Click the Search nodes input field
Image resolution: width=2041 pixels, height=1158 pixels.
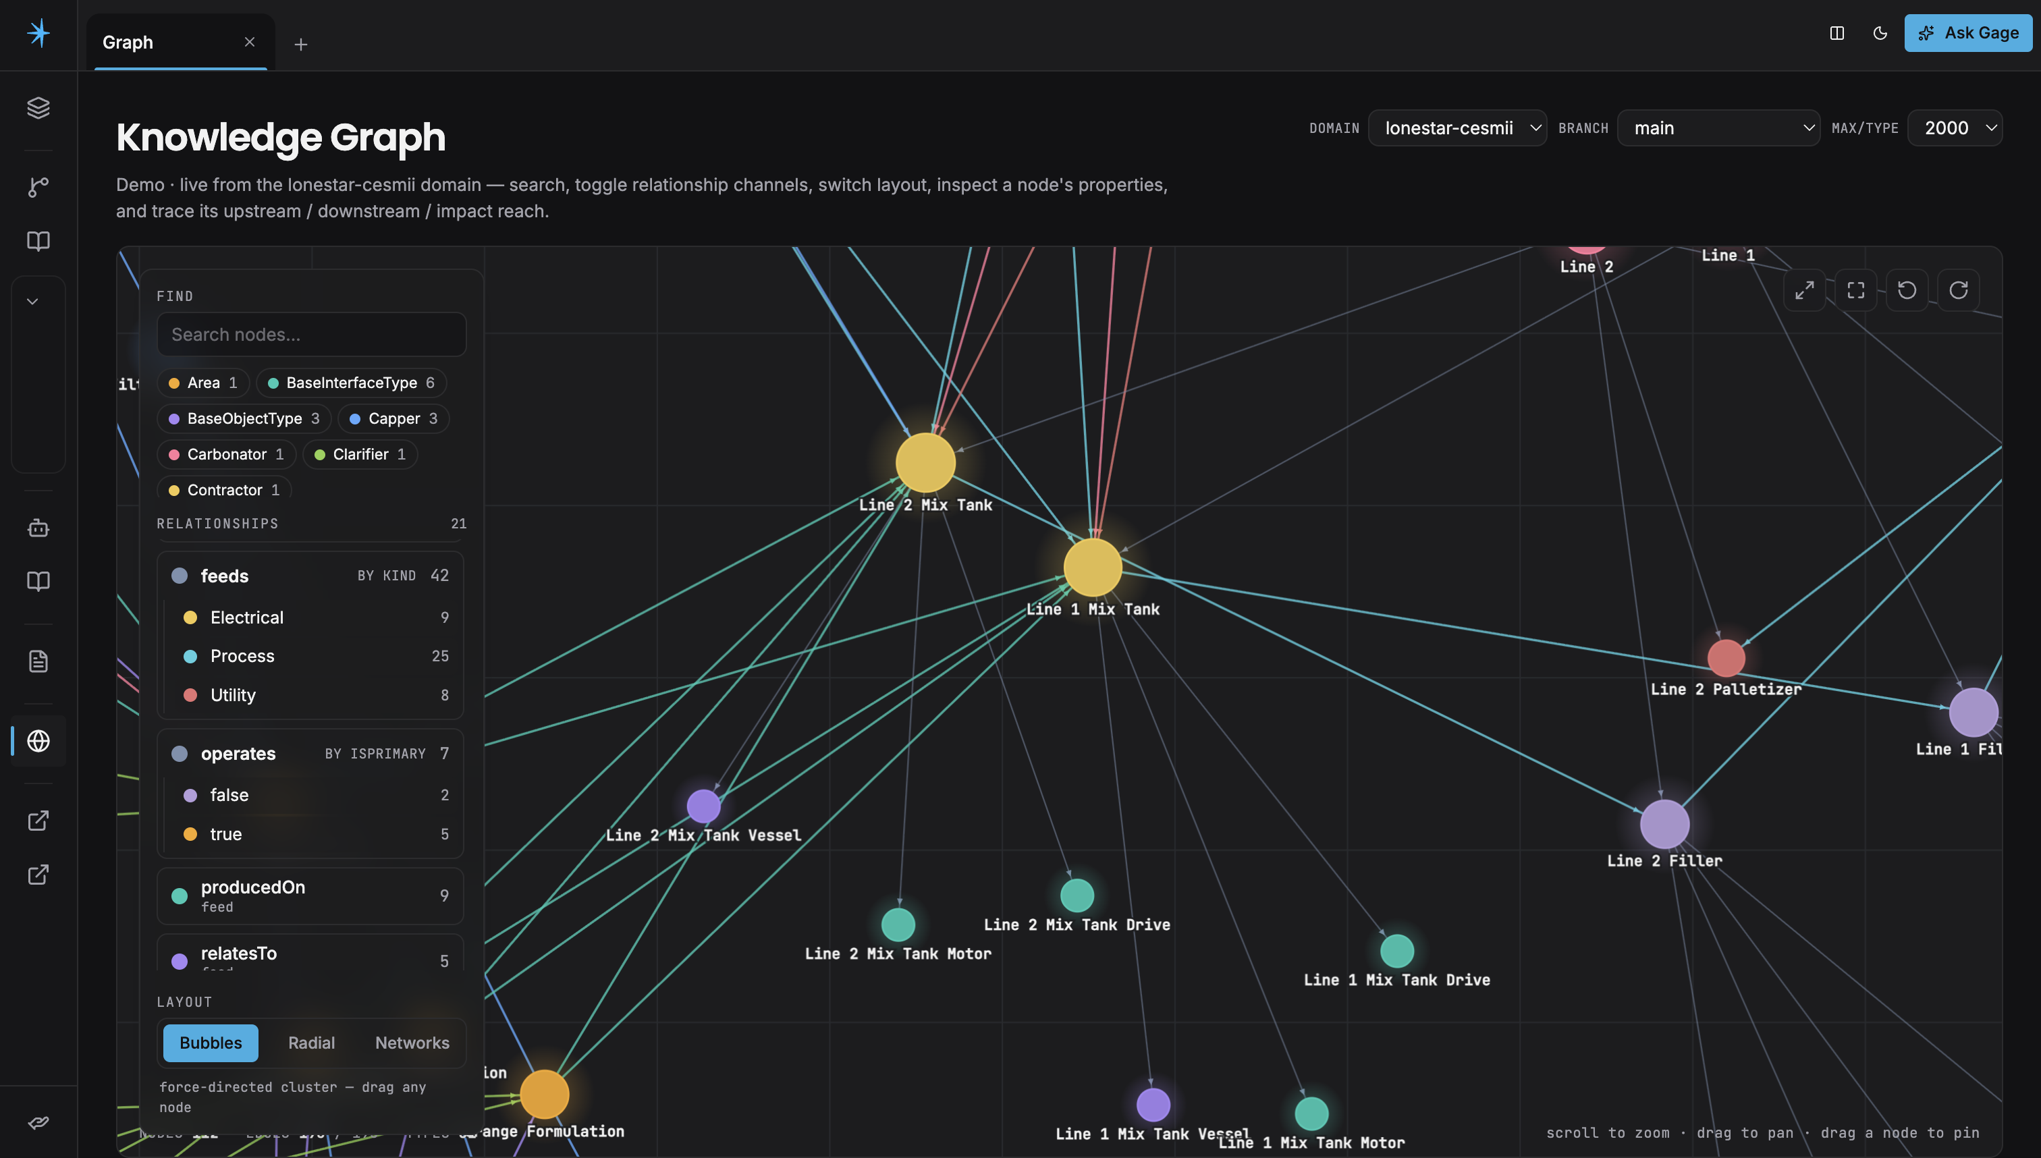311,334
